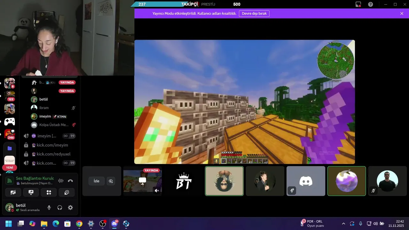Screen dimensions: 409x230
Task: Open the server icon above the game controller
Action: 10,109
